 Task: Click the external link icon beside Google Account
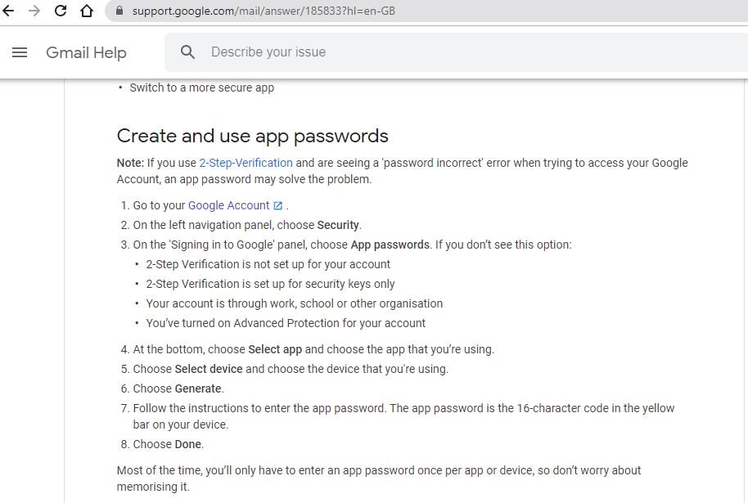[x=278, y=206]
